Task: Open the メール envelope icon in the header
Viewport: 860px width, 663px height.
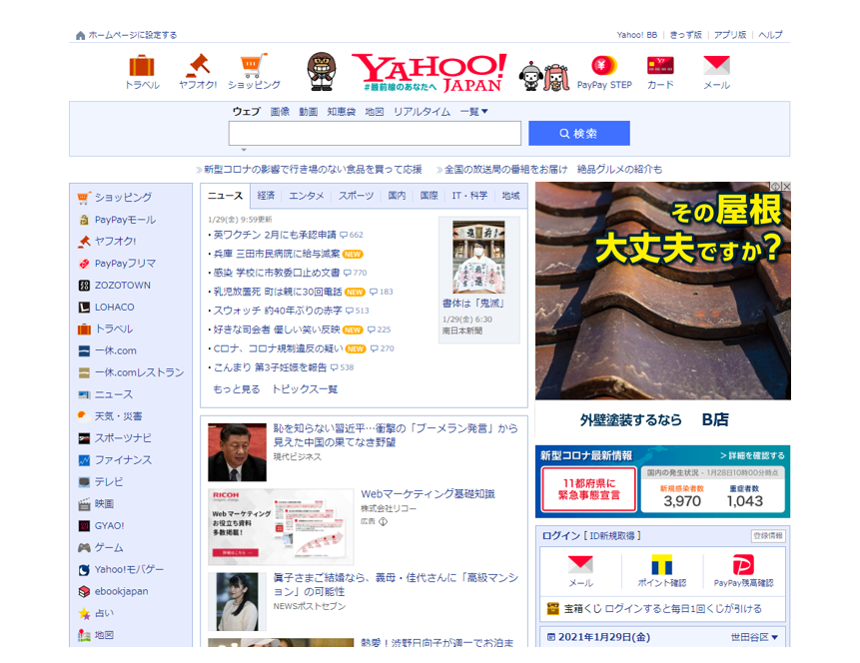Action: pos(716,65)
